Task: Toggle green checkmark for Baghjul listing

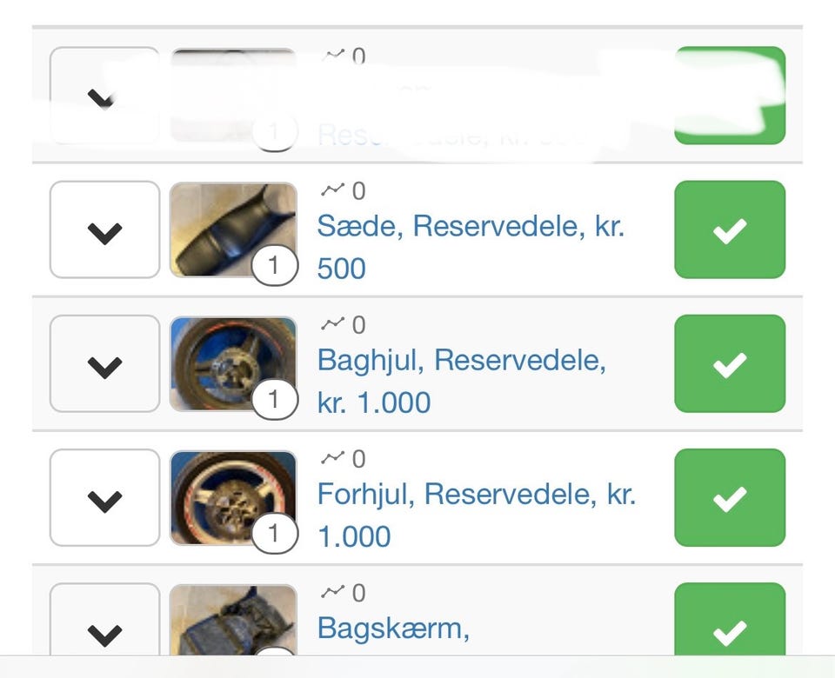Action: (x=730, y=364)
